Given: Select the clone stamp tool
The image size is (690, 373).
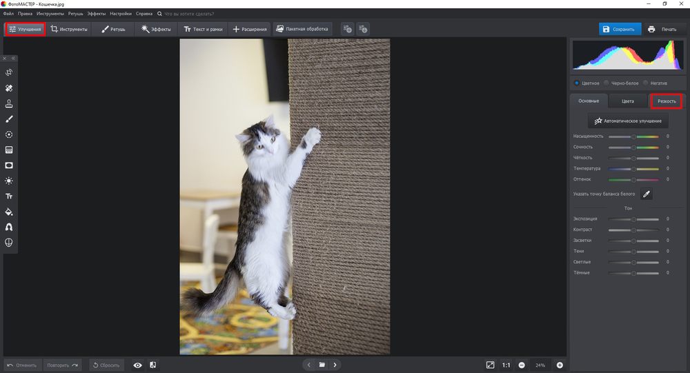Looking at the screenshot, I should coord(9,103).
